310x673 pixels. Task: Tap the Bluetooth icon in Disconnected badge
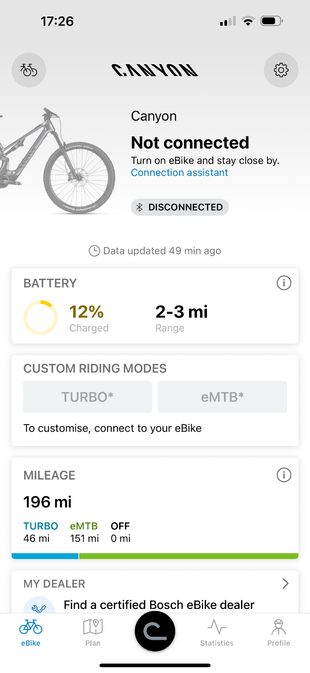[139, 207]
